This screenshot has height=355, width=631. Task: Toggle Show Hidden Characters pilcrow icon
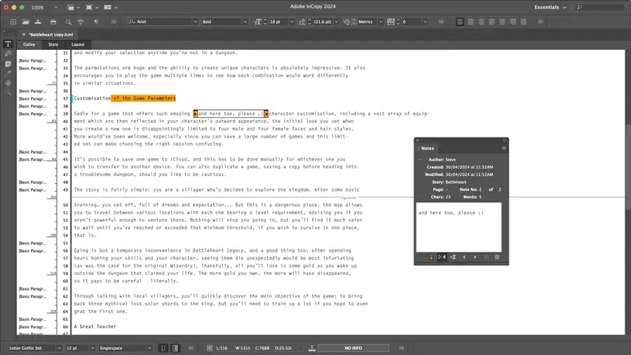(x=96, y=22)
